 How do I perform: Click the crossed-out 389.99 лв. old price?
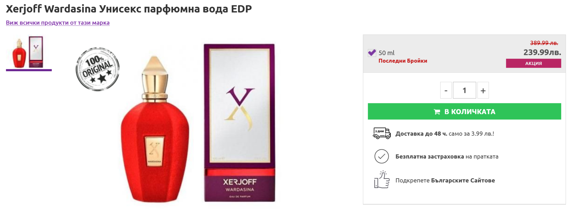click(x=544, y=43)
